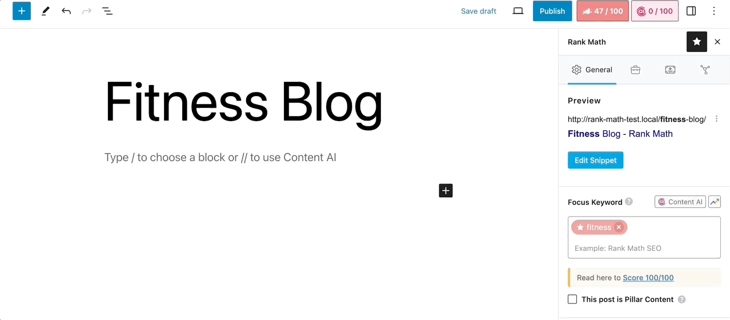The height and width of the screenshot is (320, 730).
Task: Click the Rank Math star pin icon
Action: pyautogui.click(x=697, y=42)
